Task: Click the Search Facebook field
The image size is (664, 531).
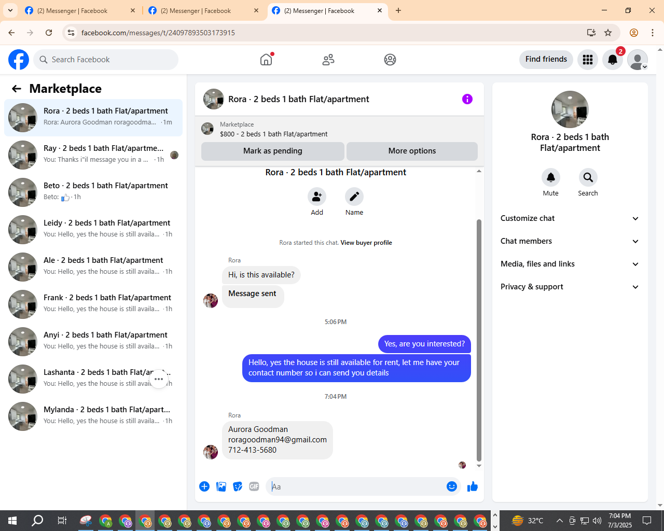Action: point(106,60)
